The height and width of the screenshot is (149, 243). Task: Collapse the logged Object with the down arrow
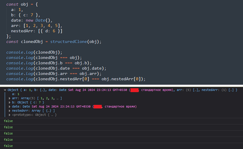5,90
